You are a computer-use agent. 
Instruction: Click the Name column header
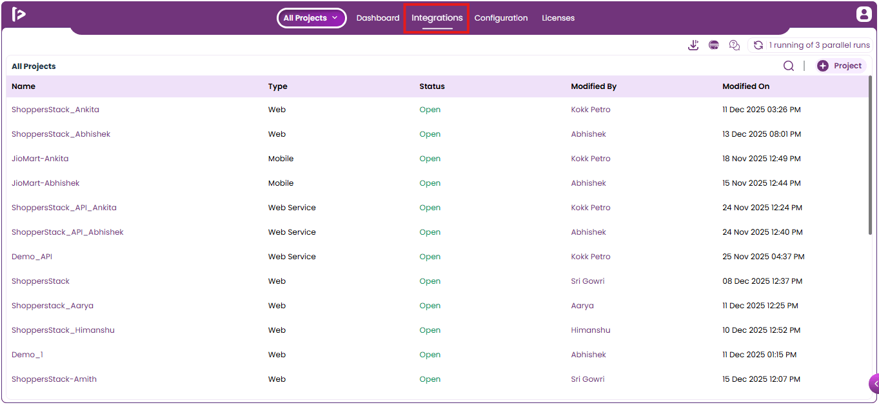(23, 86)
